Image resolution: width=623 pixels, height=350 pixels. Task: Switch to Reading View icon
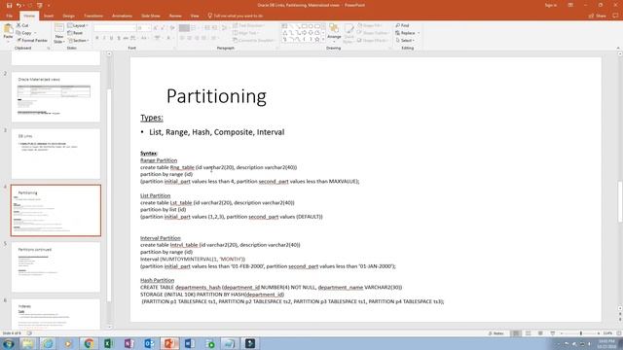540,333
